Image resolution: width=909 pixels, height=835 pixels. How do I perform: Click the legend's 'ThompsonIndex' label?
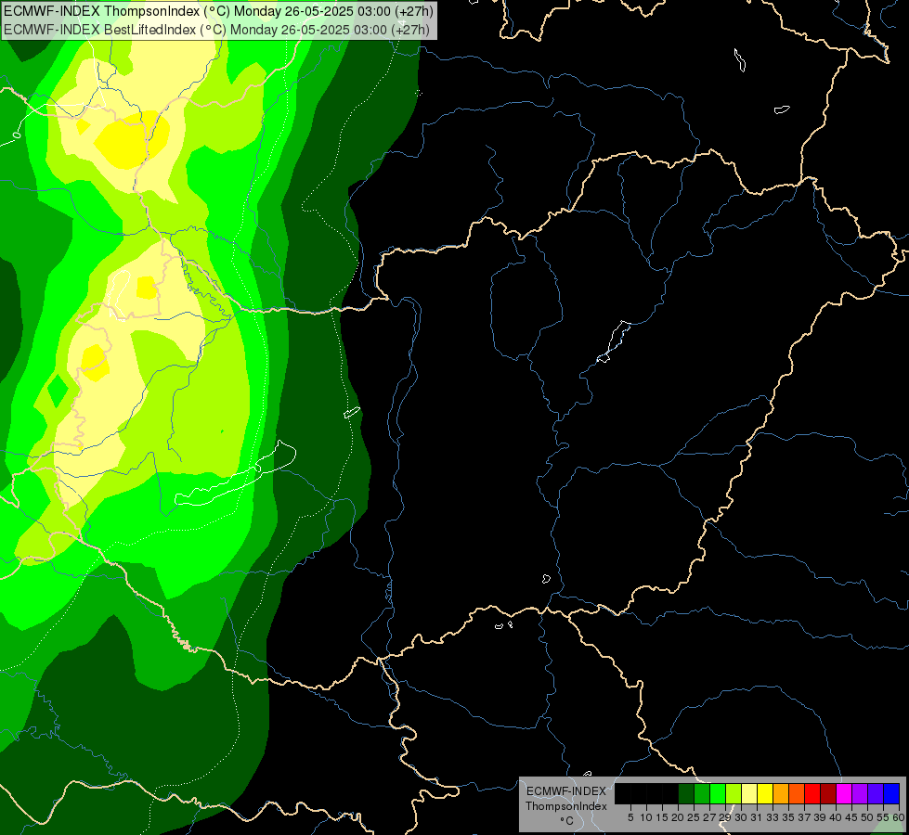566,806
